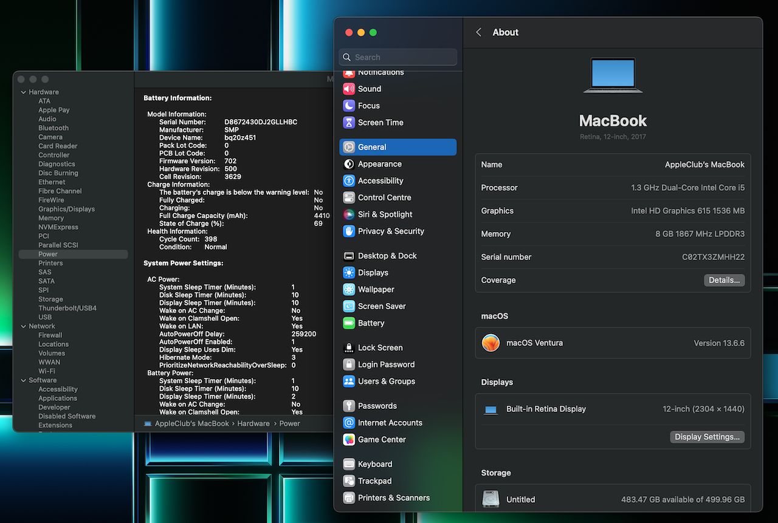Open Privacy & Security hand icon
The image size is (778, 523).
349,231
